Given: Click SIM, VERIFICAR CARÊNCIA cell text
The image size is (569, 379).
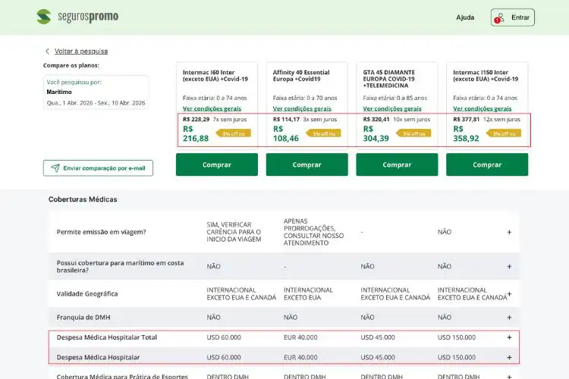Looking at the screenshot, I should point(234,232).
